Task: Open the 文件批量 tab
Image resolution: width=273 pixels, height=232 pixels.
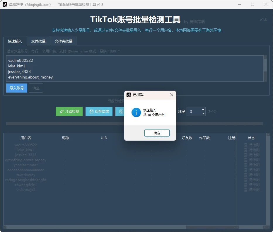Action: tap(38, 41)
